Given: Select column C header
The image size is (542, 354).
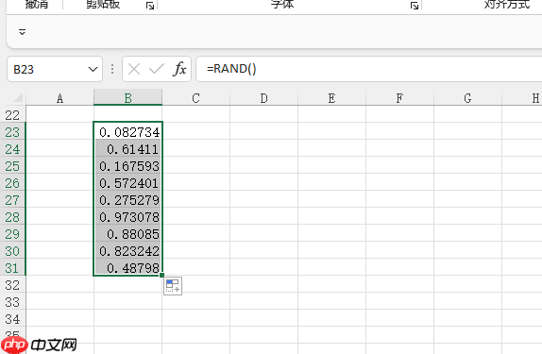Looking at the screenshot, I should pyautogui.click(x=195, y=98).
